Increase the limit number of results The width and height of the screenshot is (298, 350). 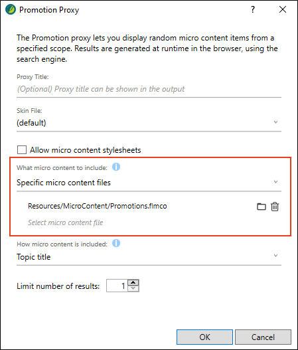133,282
